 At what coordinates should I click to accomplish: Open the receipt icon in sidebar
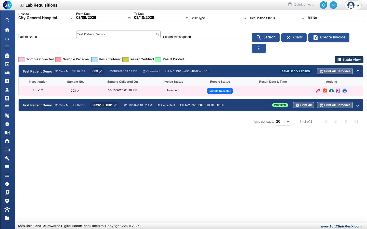point(7,98)
